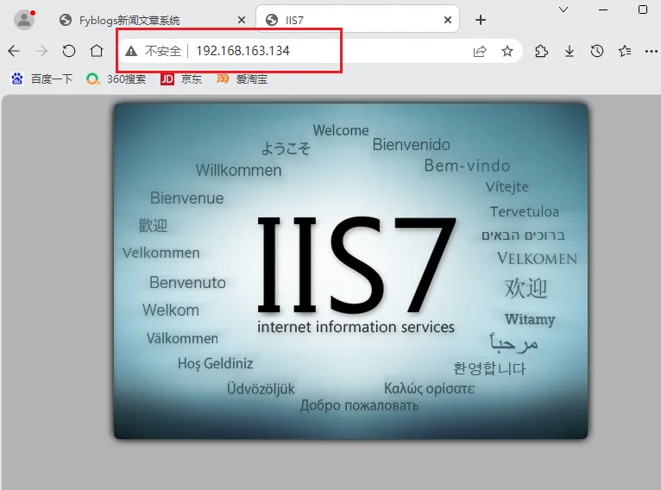Open the favorites list
Viewport: 661px width, 490px height.
pos(624,52)
